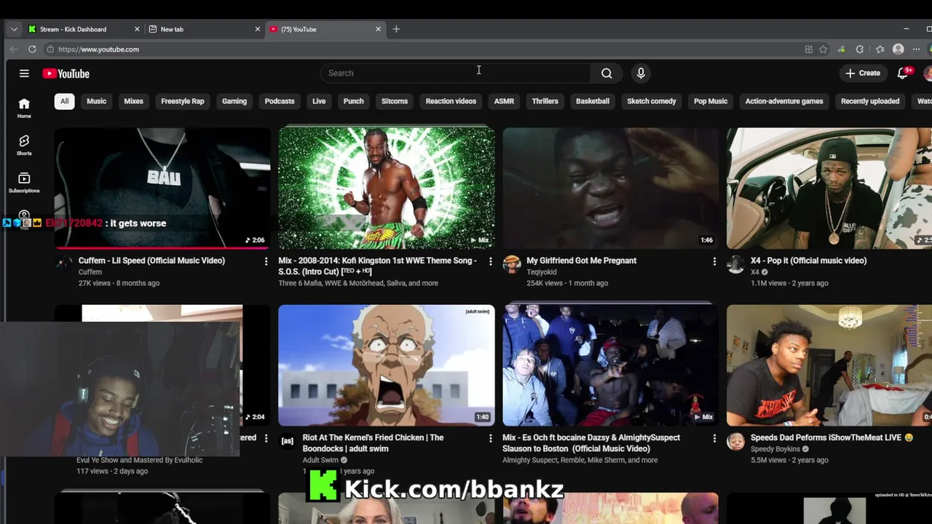
Task: Click the YouTube search input field
Action: click(457, 73)
